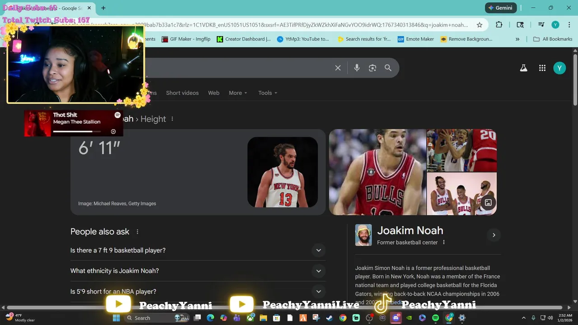Screen dimensions: 578x325
Task: Expand Joakim Noah knowledge panel arrow
Action: click(x=494, y=235)
